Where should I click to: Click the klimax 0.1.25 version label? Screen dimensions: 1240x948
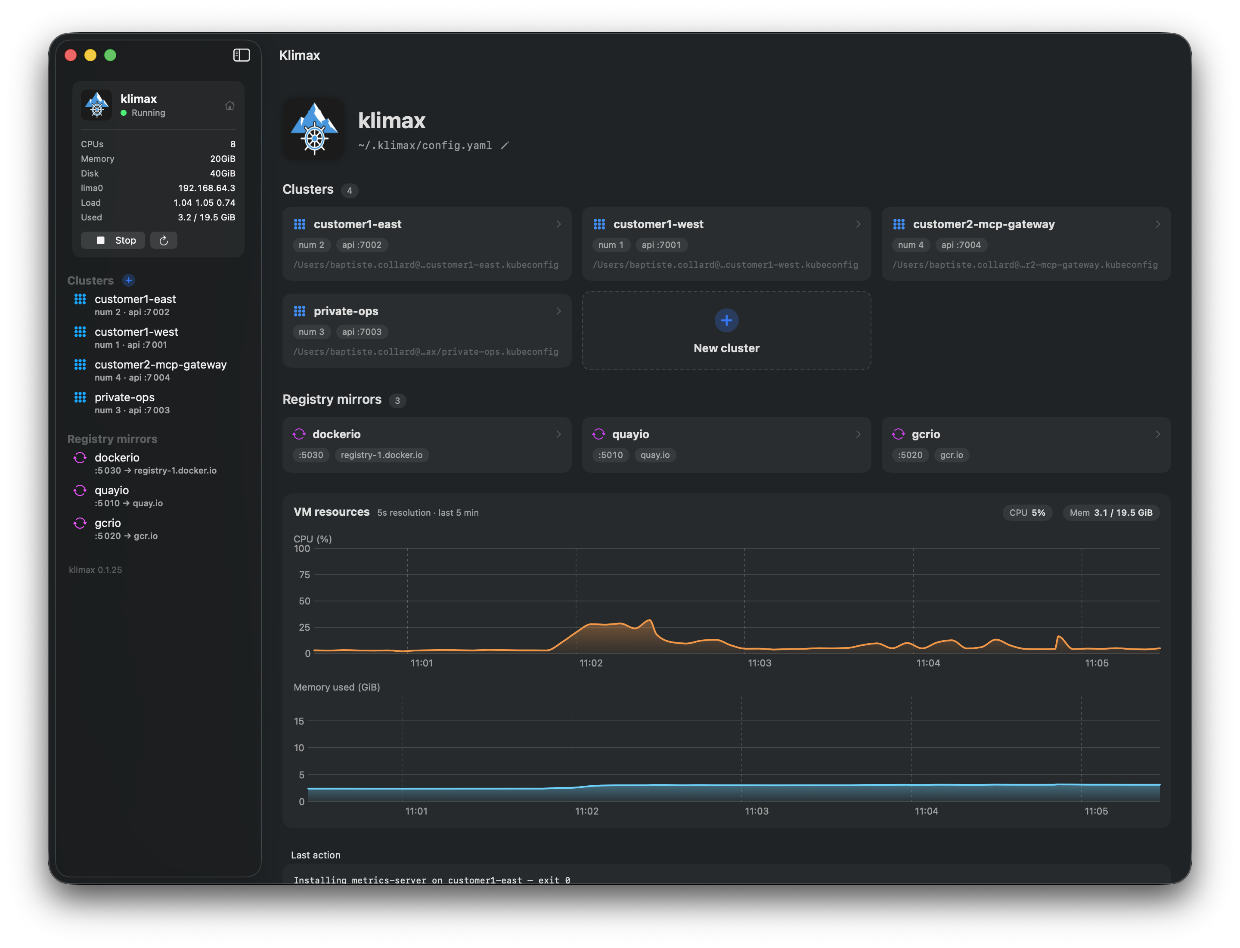click(96, 570)
